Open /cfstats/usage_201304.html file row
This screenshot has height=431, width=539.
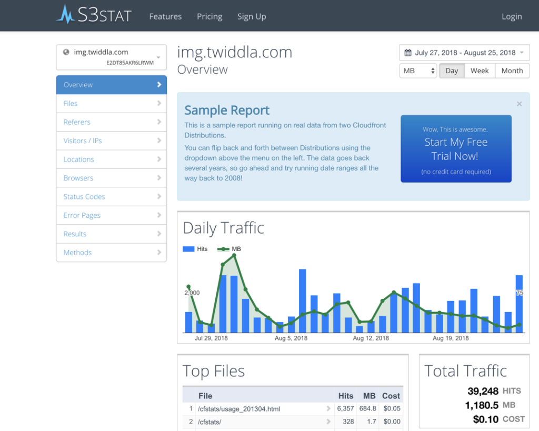(x=293, y=409)
